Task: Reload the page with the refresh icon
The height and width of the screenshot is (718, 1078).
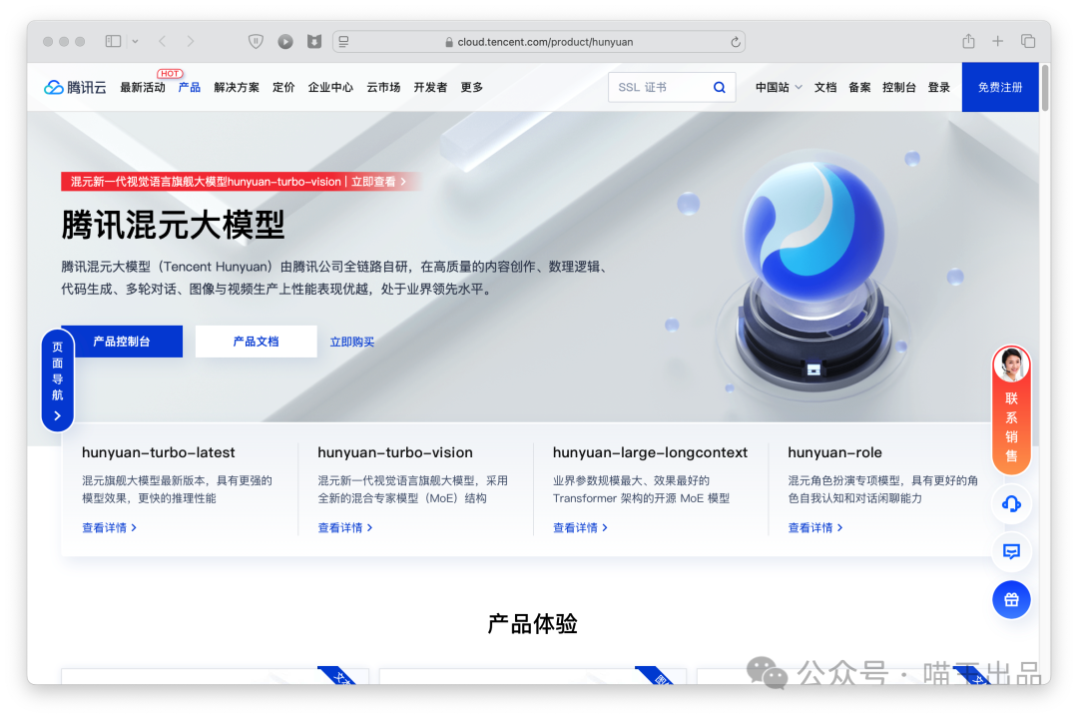Action: [735, 42]
